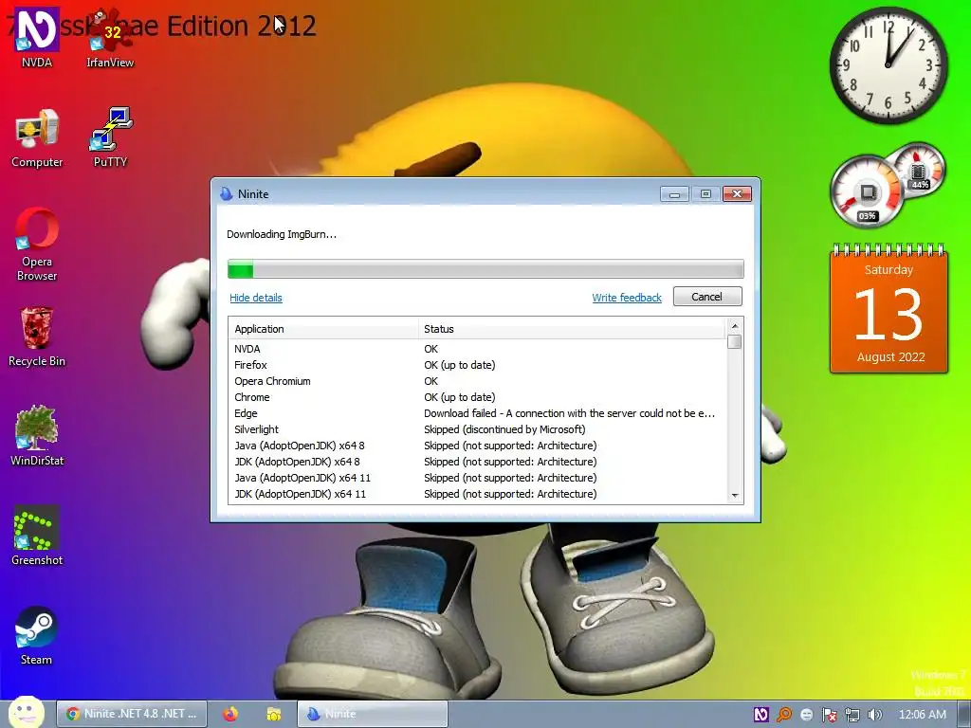Select the Java (AdoptOpenJDK) x64 11 row

[x=478, y=478]
